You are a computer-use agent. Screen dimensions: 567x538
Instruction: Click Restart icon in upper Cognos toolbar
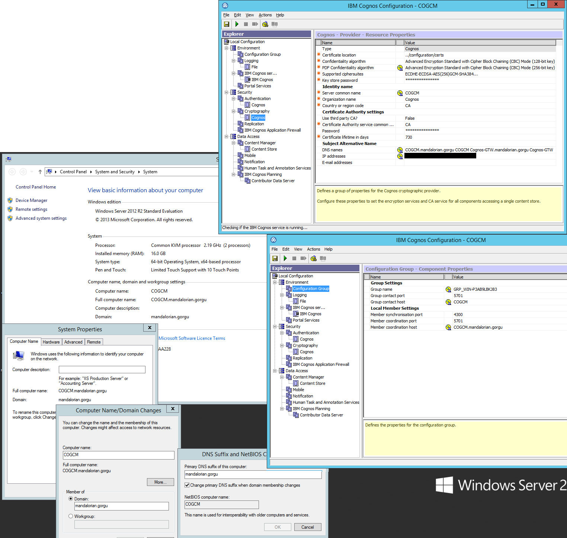point(255,24)
